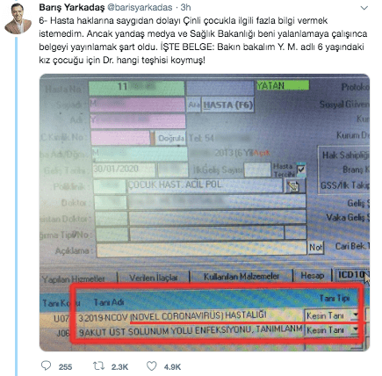This screenshot has height=376, width=382.
Task: Open the Kullanılan Malzemeler tab
Action: pyautogui.click(x=241, y=276)
